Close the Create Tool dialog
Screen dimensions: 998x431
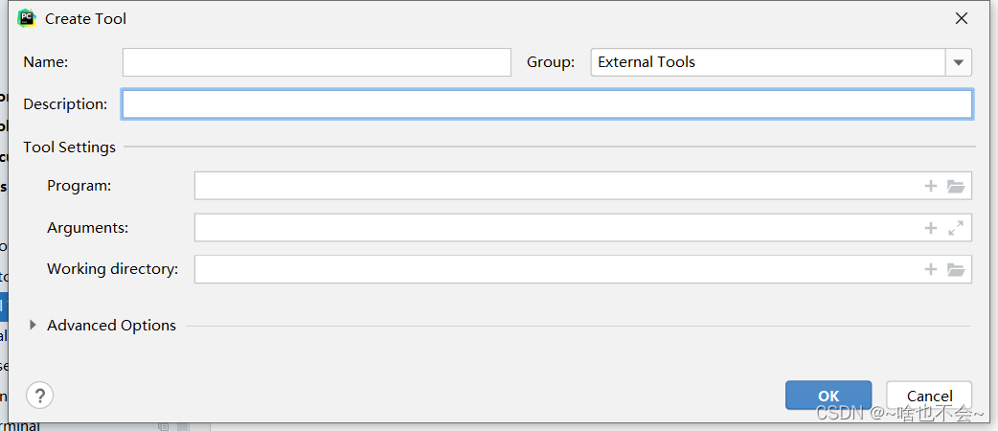click(x=962, y=18)
